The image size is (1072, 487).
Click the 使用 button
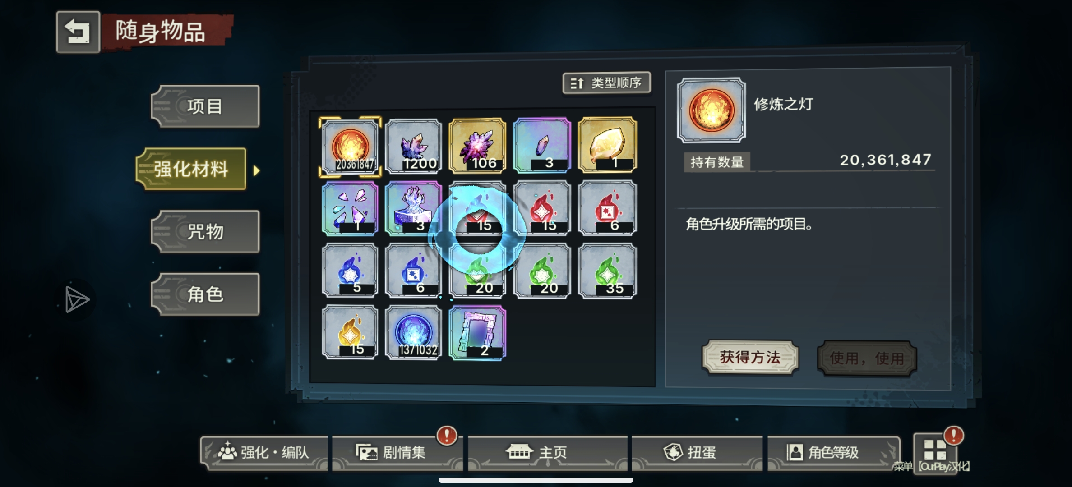click(867, 358)
